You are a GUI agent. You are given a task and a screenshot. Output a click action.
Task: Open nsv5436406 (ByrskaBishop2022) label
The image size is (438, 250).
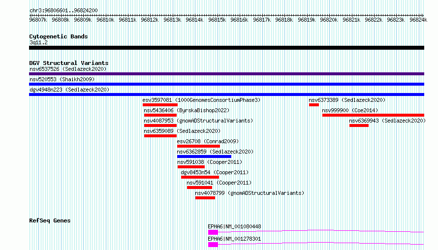tap(187, 110)
